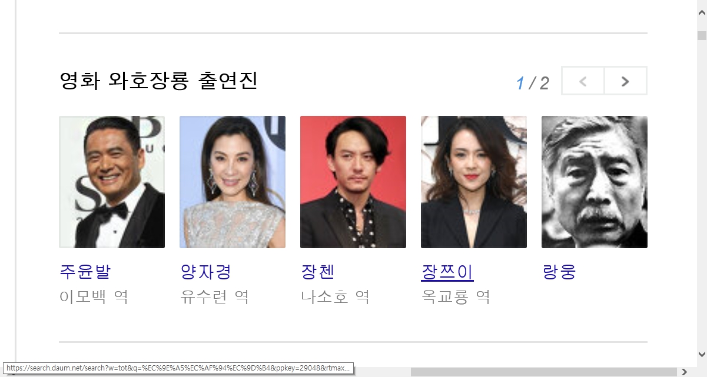Open 양자경 actor photo
Screen dimensions: 707x377
[233, 182]
